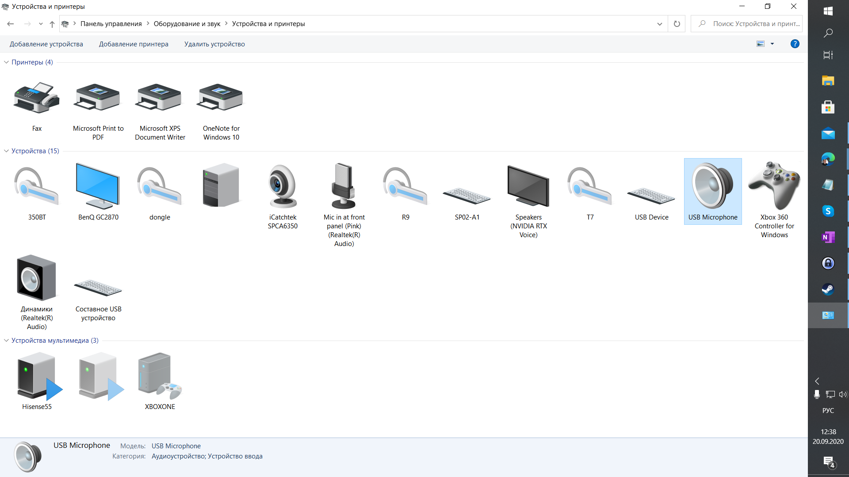Open OneNote from the taskbar
Screen dimensions: 849x477
click(x=828, y=237)
